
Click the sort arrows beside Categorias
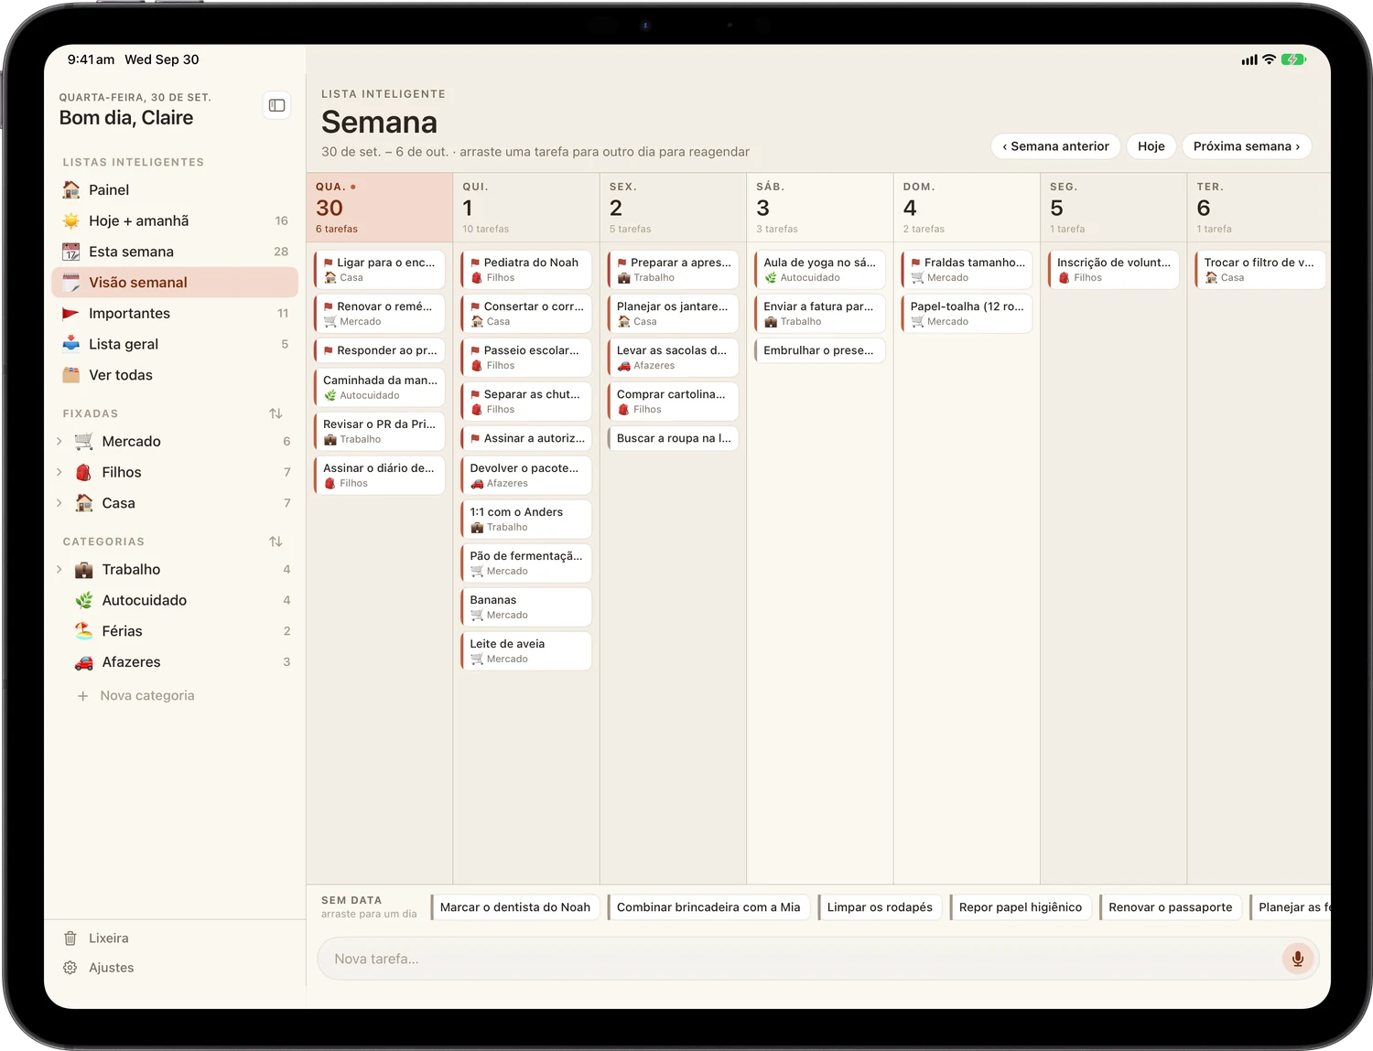[x=276, y=542]
